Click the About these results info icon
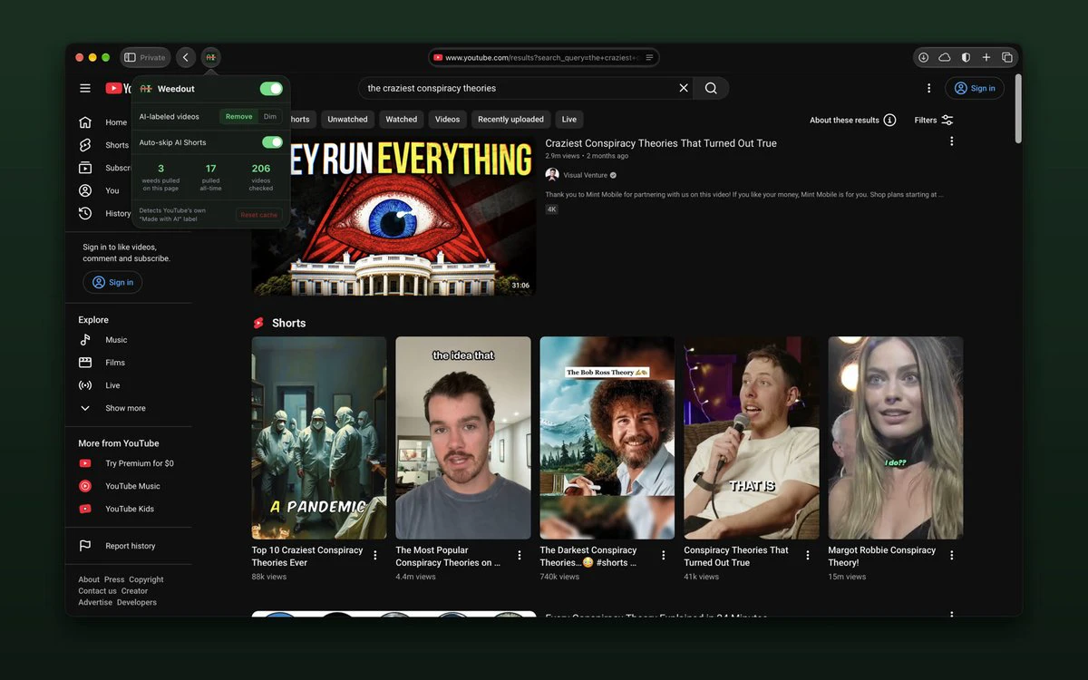This screenshot has height=680, width=1088. tap(889, 120)
